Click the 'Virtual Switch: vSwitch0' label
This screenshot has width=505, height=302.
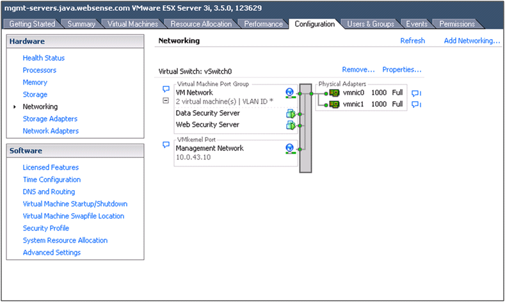pyautogui.click(x=195, y=72)
